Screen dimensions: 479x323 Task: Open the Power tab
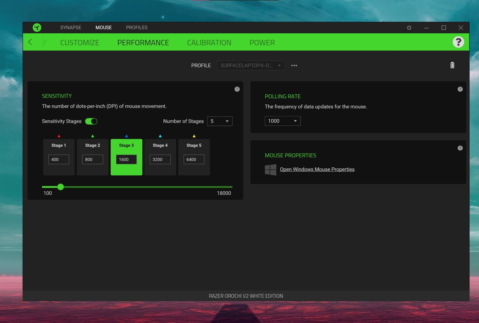(262, 43)
